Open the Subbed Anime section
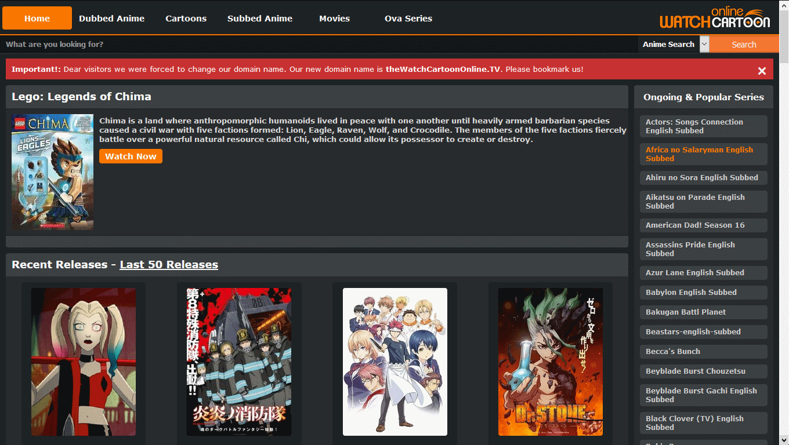The width and height of the screenshot is (789, 445). [260, 18]
